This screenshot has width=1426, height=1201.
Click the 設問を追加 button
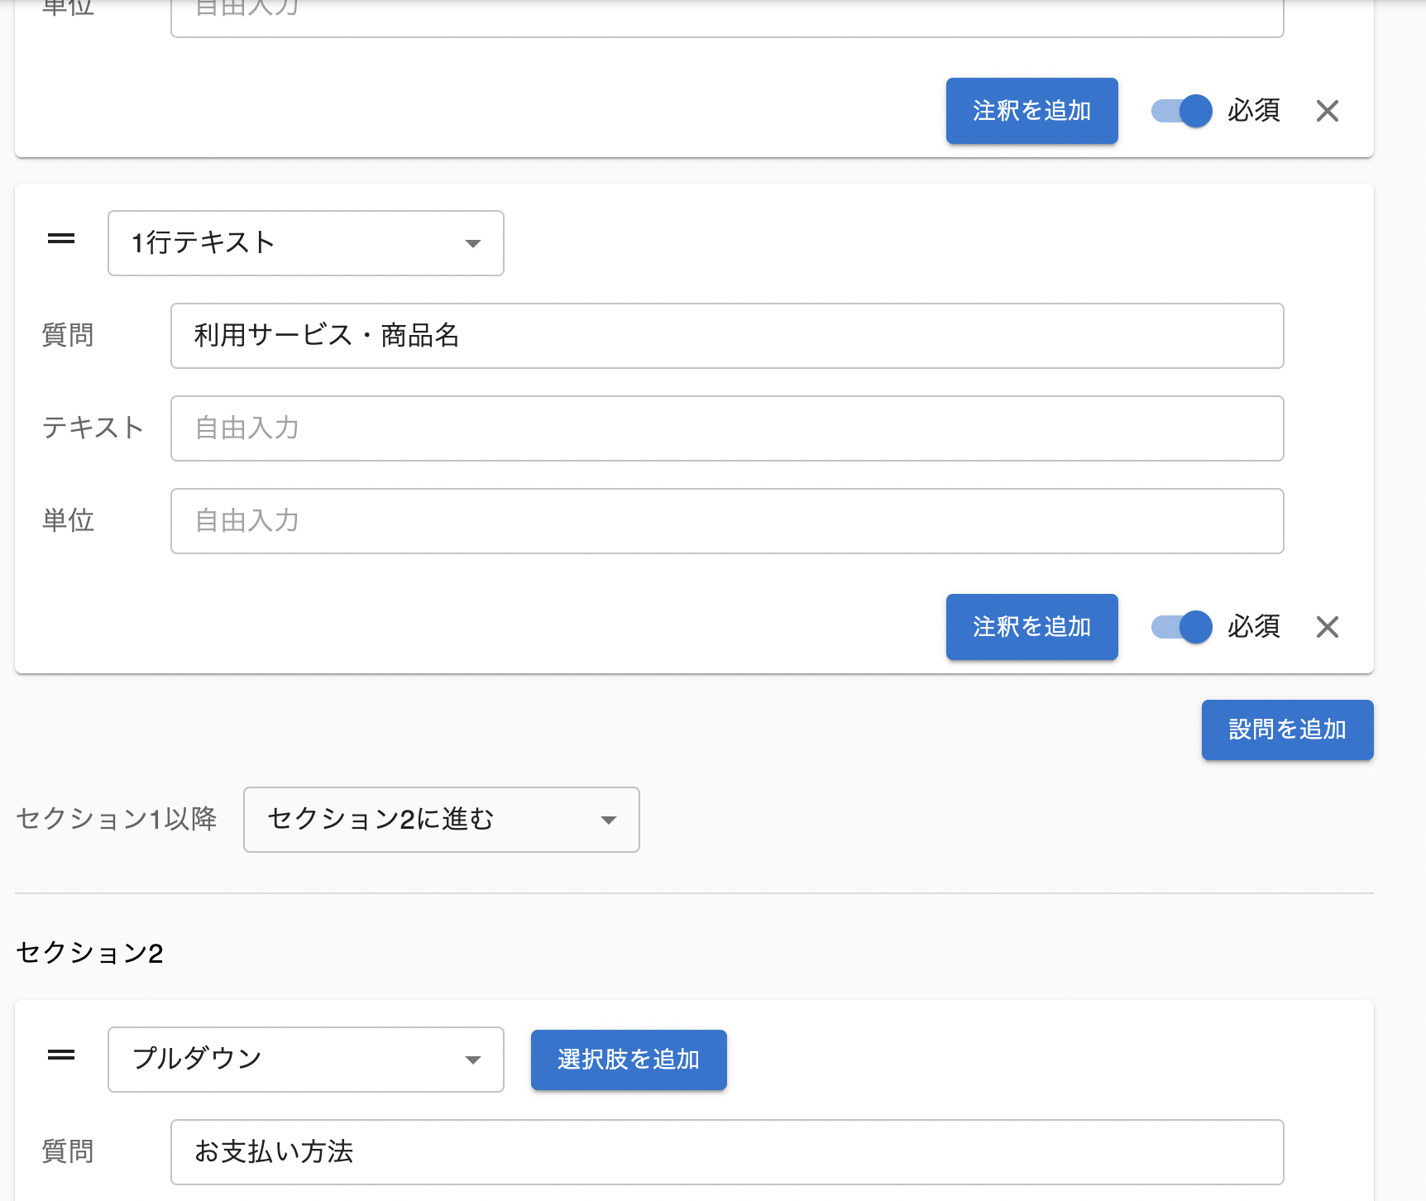pos(1287,730)
